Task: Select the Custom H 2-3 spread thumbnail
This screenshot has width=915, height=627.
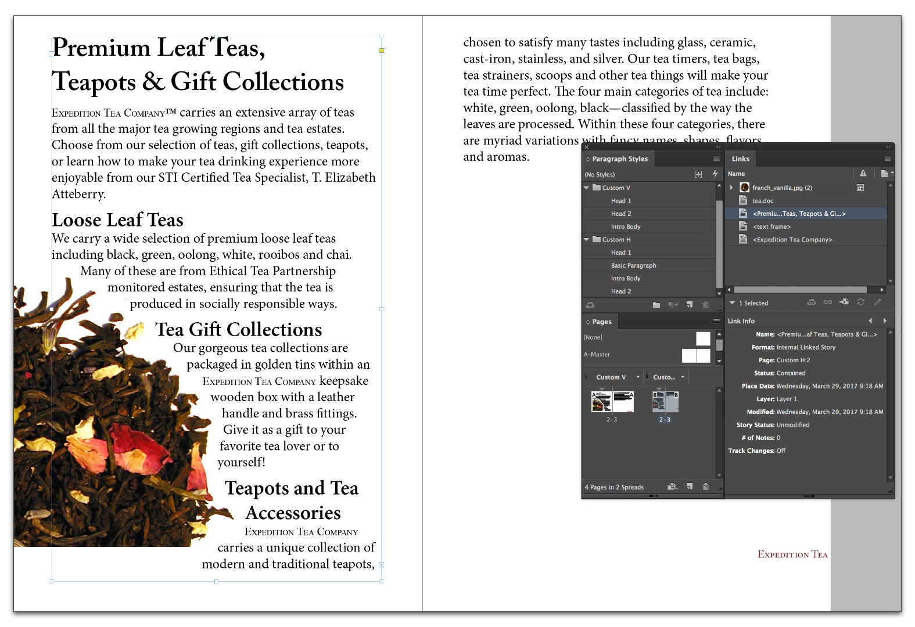Action: pos(665,402)
